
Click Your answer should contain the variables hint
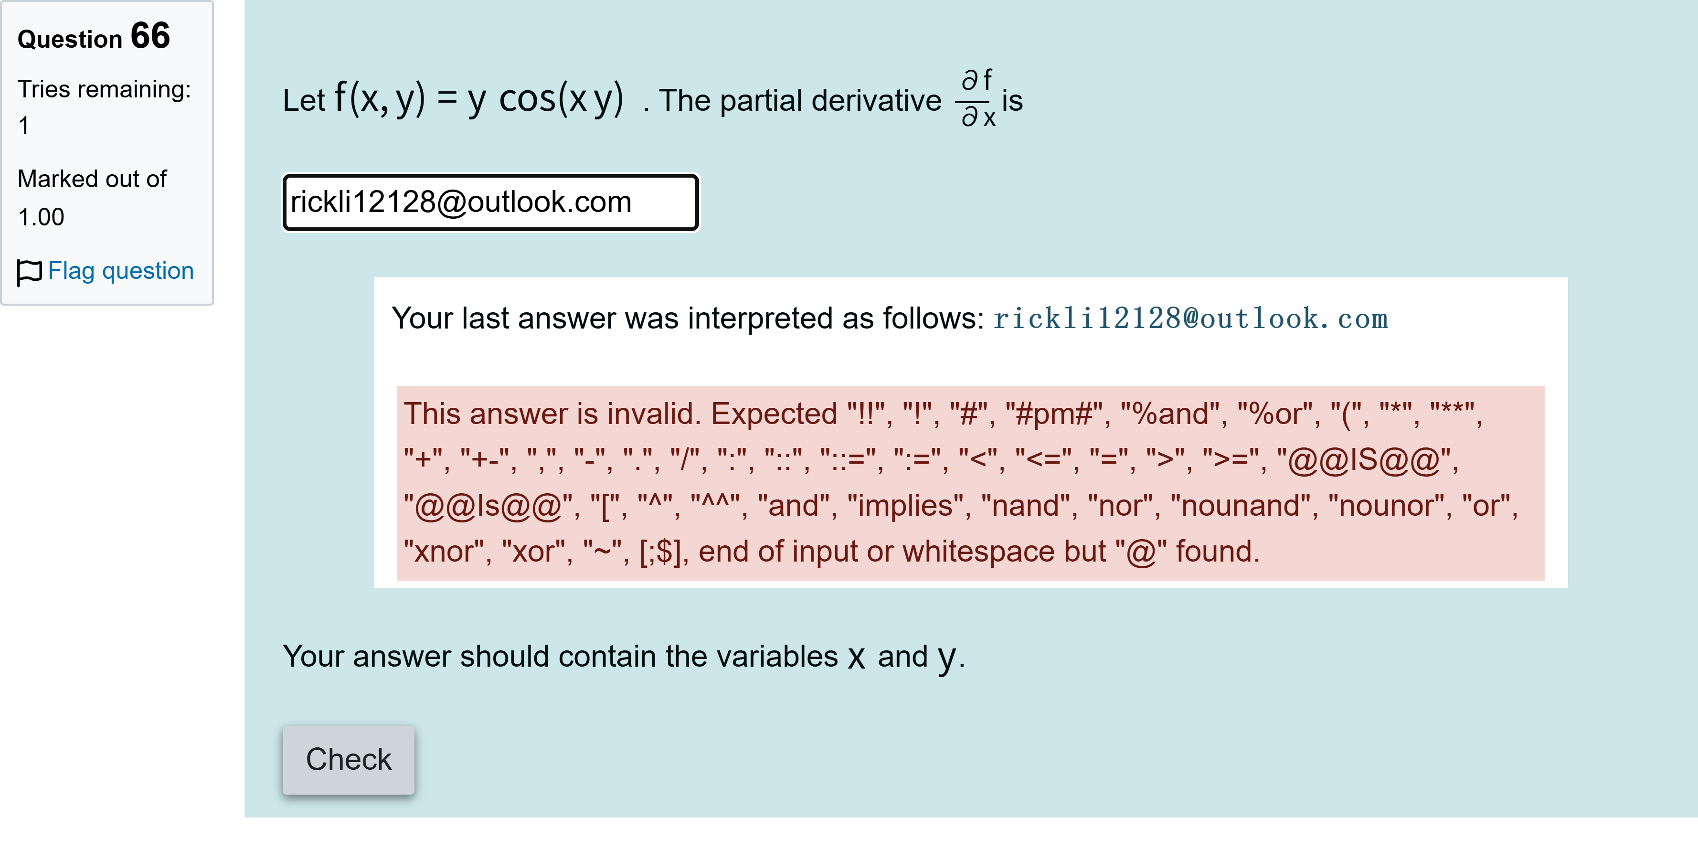(x=560, y=657)
